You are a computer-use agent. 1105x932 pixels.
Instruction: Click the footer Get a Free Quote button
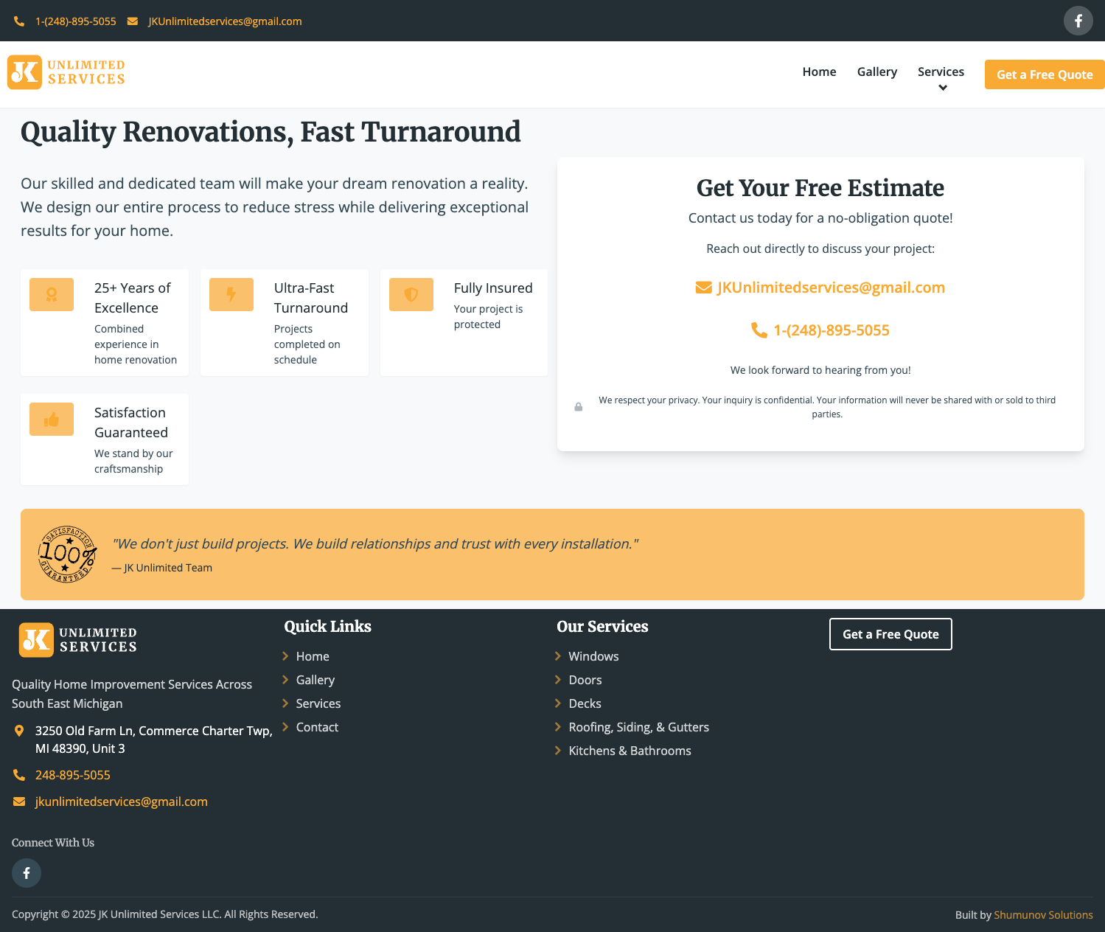pos(890,634)
